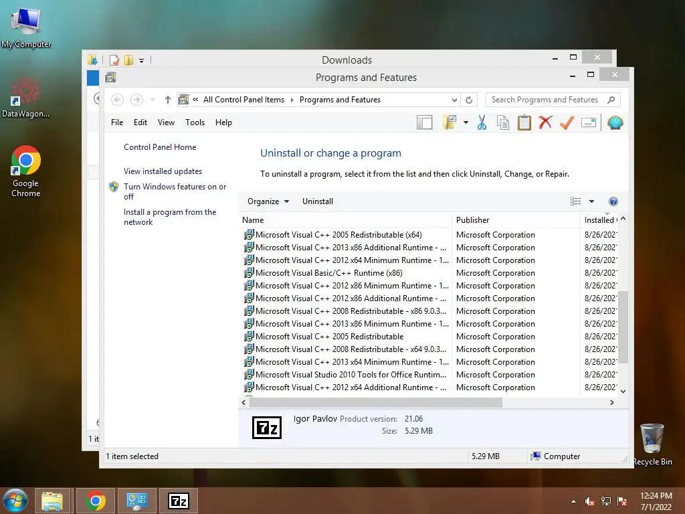The image size is (685, 514).
Task: Refresh the Programs and Features list
Action: (x=469, y=100)
